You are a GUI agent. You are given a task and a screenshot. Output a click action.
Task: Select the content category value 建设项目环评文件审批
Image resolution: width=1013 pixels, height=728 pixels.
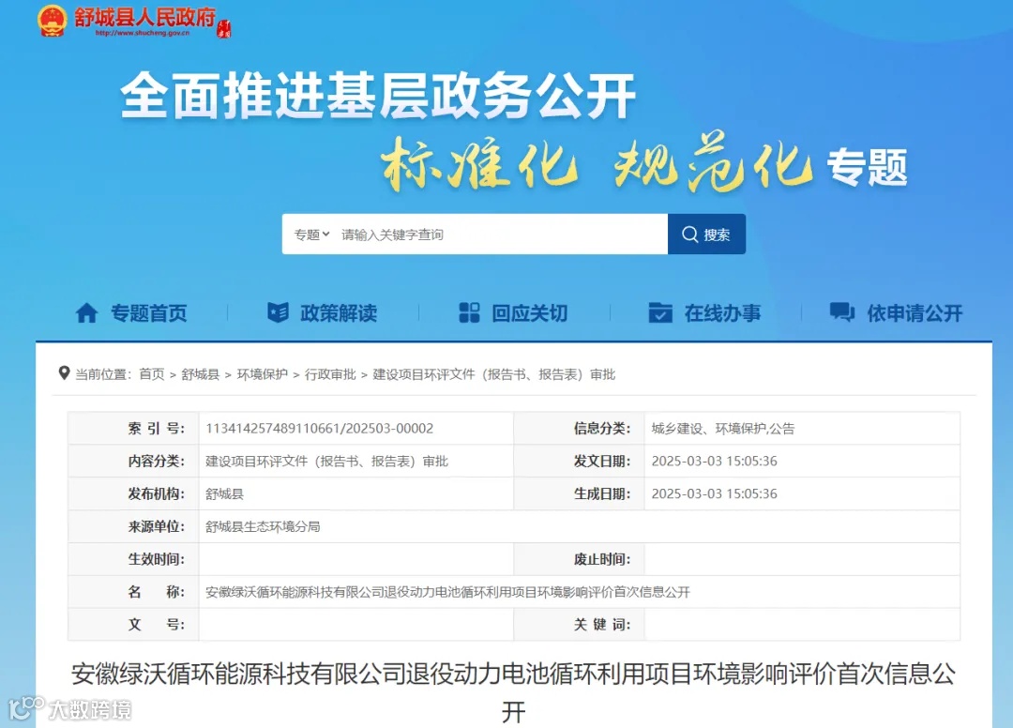pyautogui.click(x=327, y=462)
